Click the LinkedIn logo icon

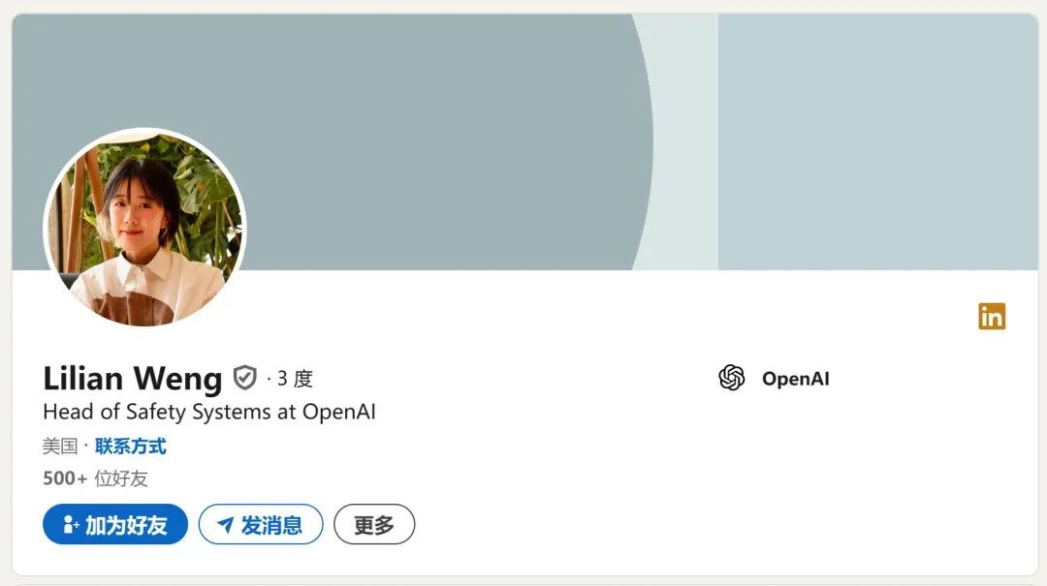click(992, 316)
